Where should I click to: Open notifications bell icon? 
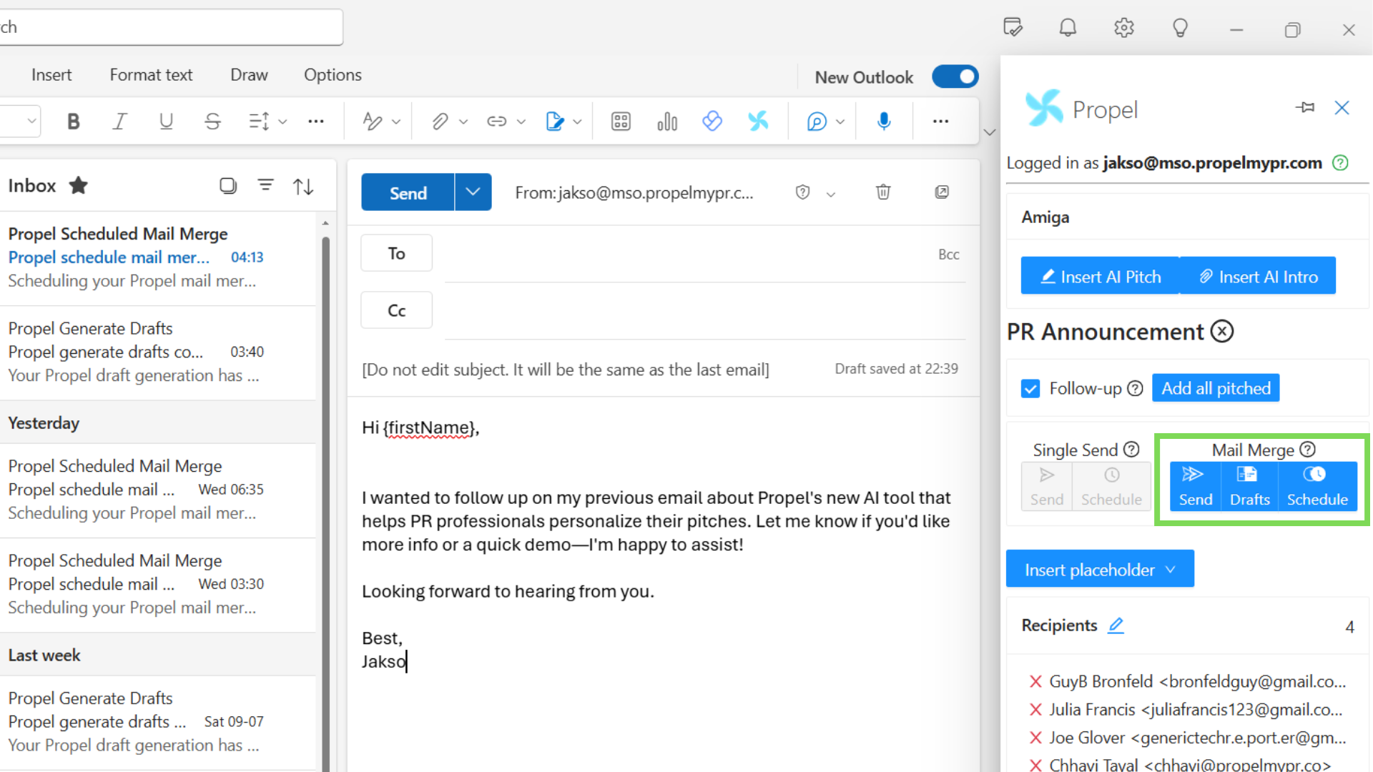click(x=1068, y=28)
